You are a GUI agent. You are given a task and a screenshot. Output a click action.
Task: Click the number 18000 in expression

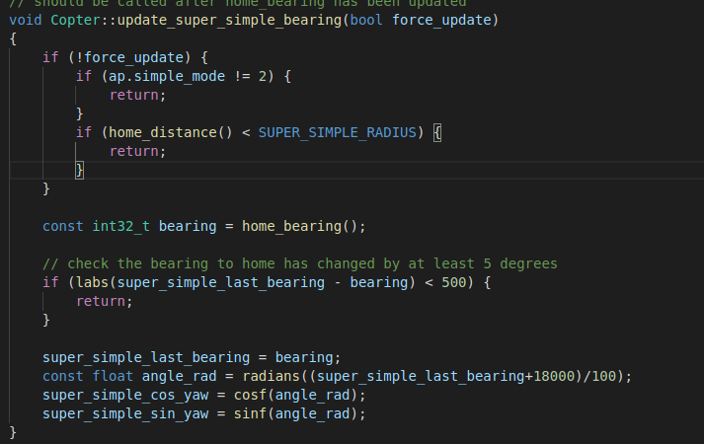tap(554, 376)
